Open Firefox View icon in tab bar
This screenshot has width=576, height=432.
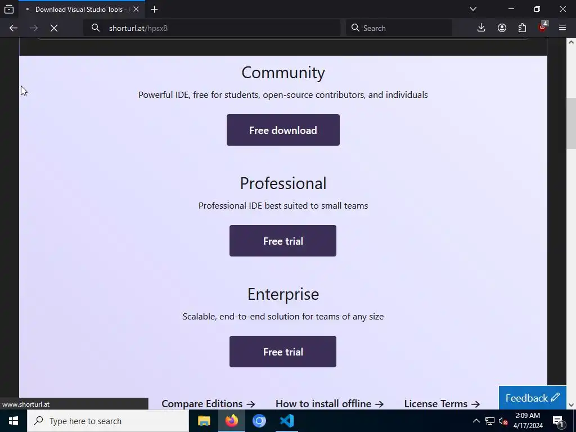9,9
